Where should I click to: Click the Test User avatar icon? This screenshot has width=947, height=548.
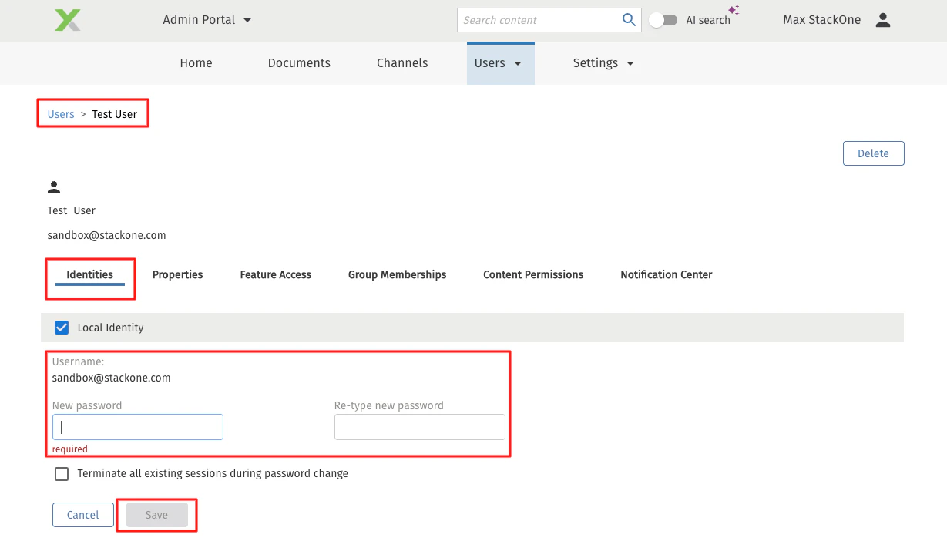coord(54,187)
